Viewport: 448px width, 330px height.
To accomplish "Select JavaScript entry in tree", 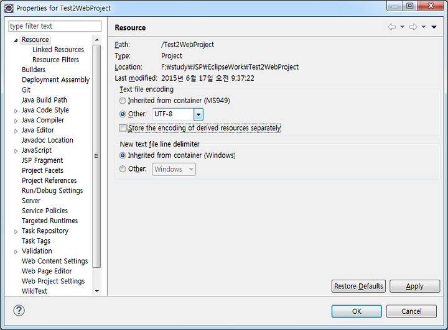I will pos(37,150).
